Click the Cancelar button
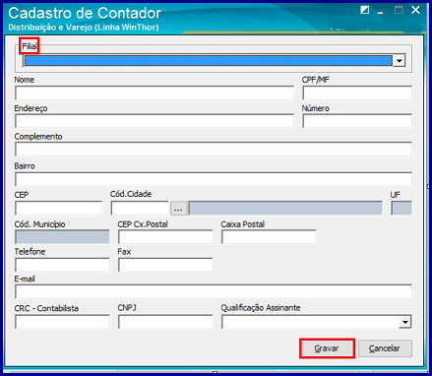 point(385,348)
